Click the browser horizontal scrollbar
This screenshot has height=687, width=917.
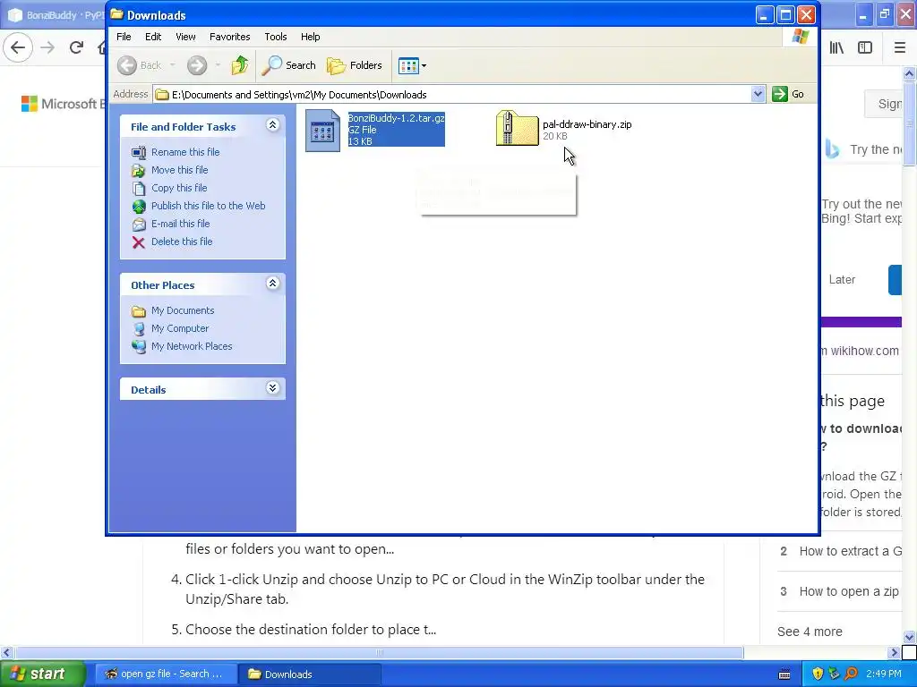pyautogui.click(x=379, y=652)
